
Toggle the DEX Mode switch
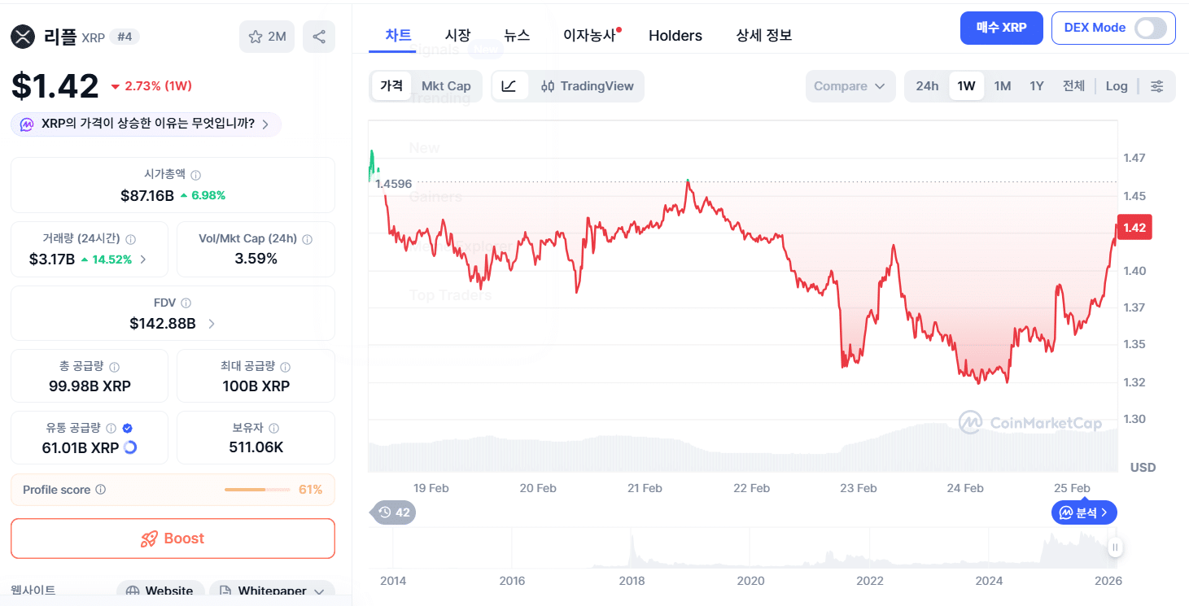click(x=1151, y=28)
